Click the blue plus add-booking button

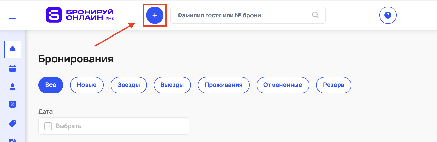click(155, 15)
